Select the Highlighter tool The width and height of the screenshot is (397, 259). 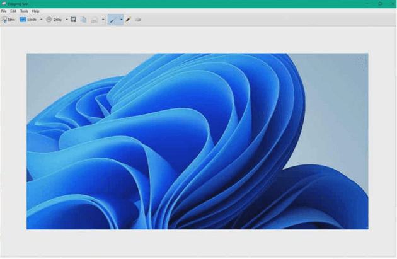129,20
